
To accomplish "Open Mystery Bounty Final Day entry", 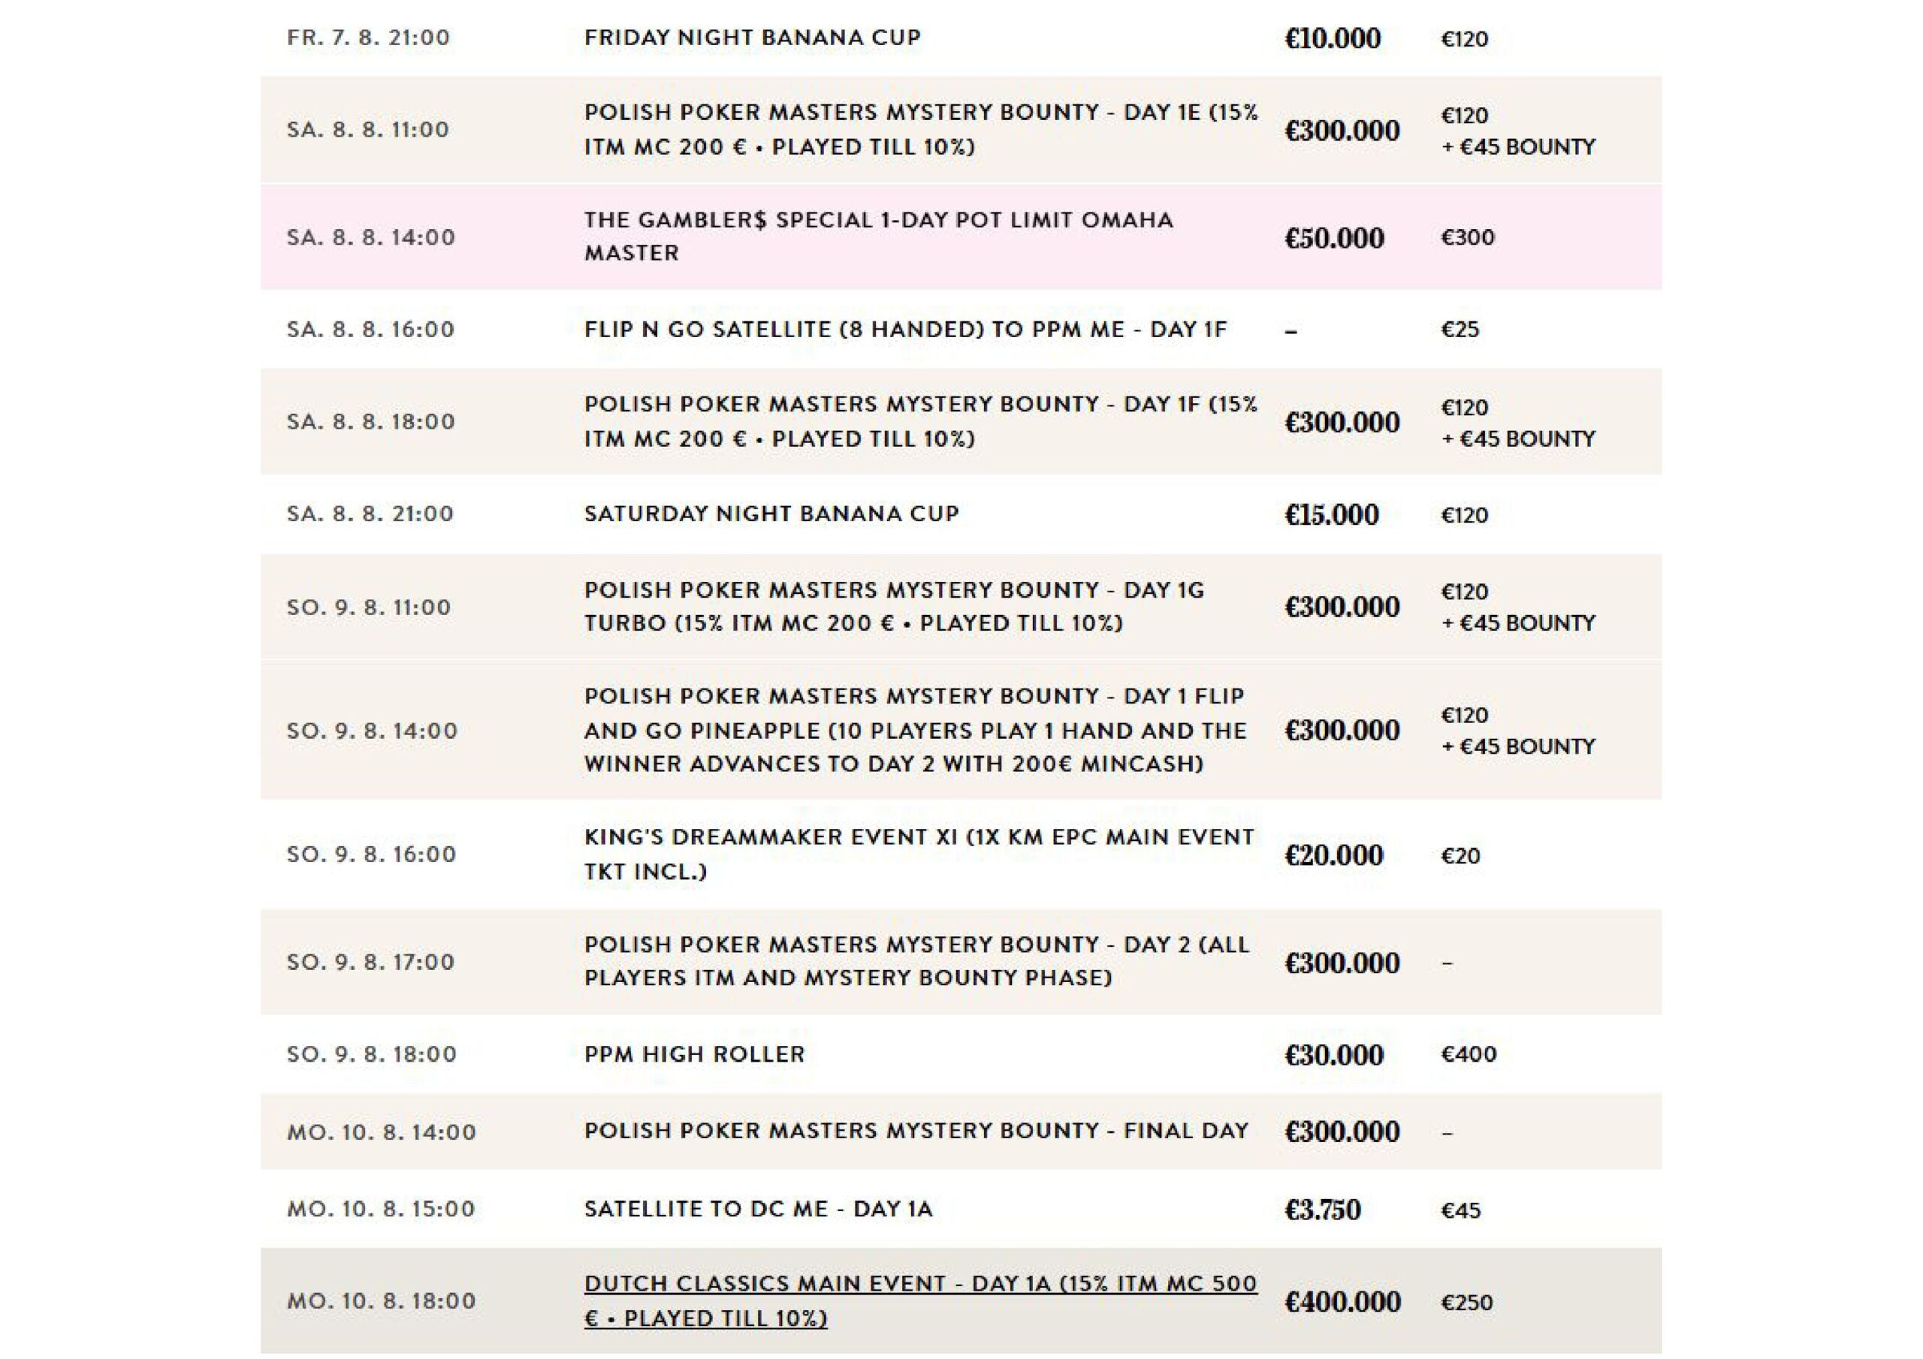I will click(916, 1131).
